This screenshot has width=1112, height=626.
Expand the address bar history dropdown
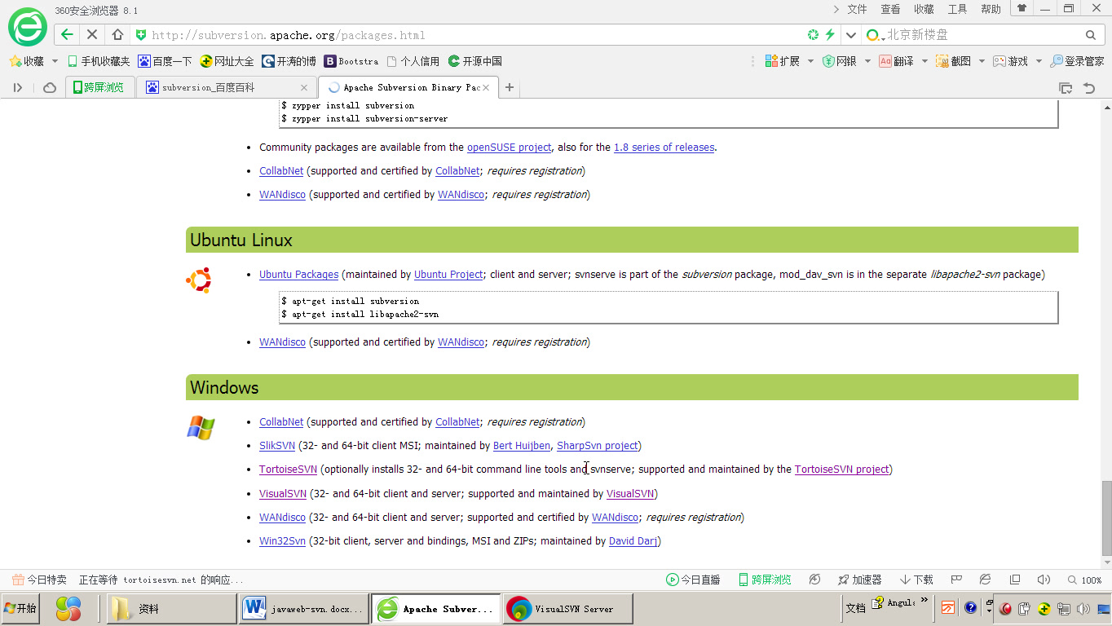pyautogui.click(x=851, y=35)
